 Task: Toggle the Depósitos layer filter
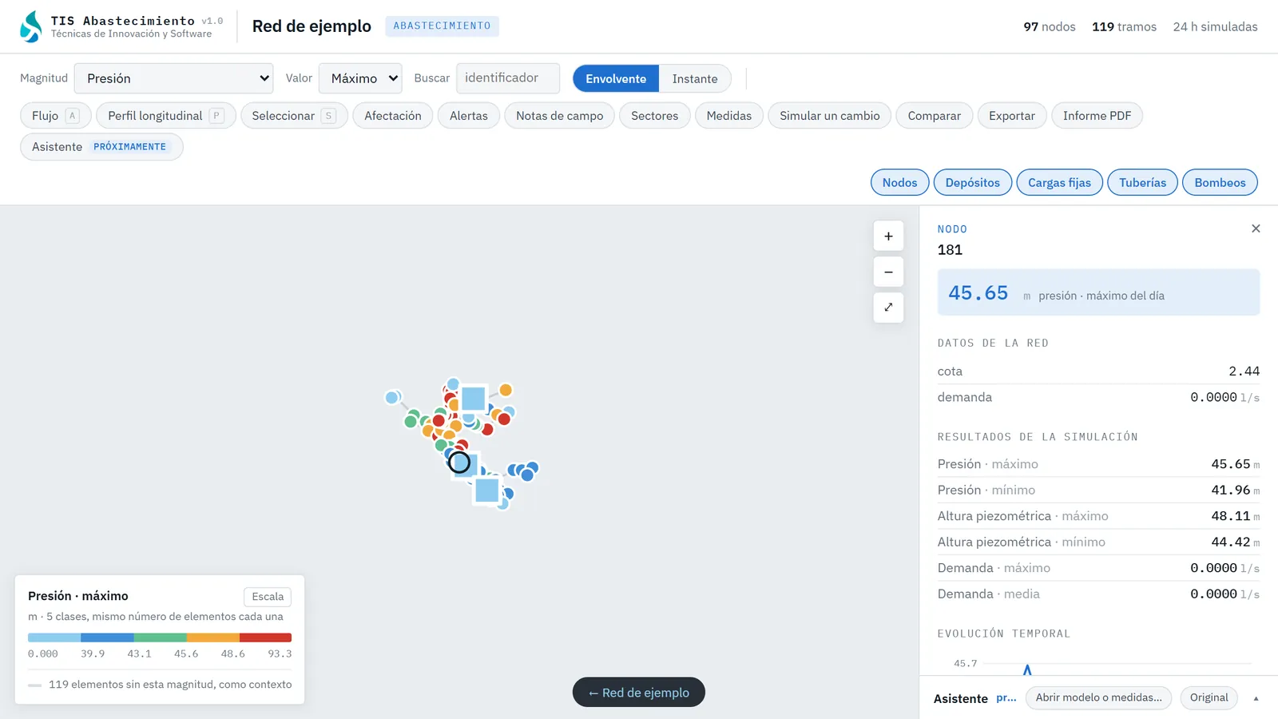973,182
